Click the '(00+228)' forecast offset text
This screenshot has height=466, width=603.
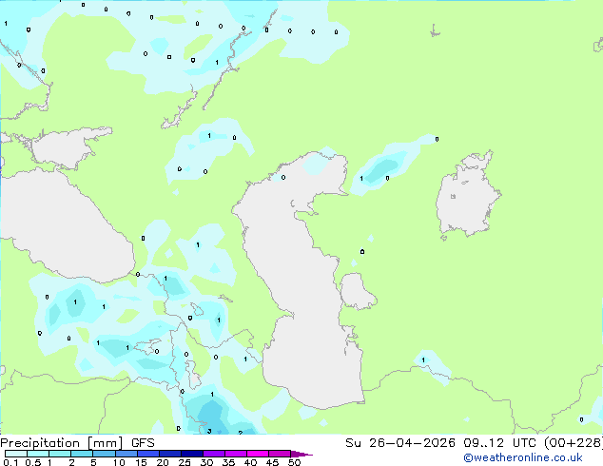coord(574,443)
